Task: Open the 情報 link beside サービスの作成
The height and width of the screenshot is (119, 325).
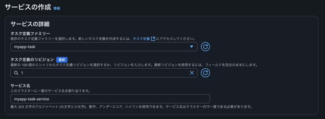Action: tap(56, 9)
